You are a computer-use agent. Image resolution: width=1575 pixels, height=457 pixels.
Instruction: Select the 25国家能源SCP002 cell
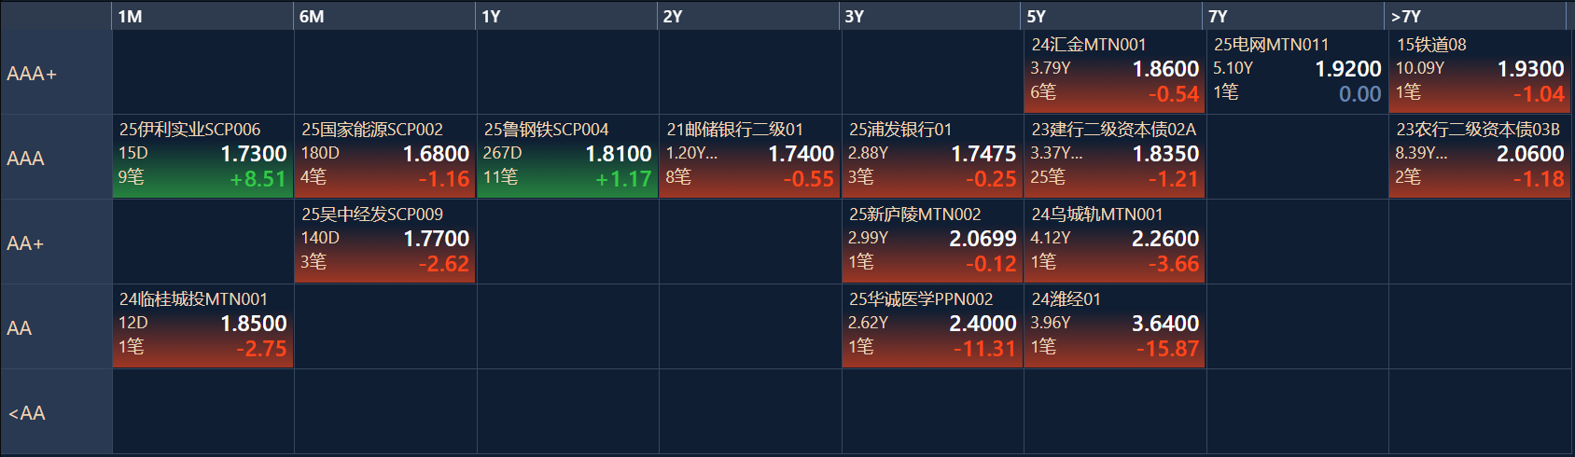pos(385,157)
